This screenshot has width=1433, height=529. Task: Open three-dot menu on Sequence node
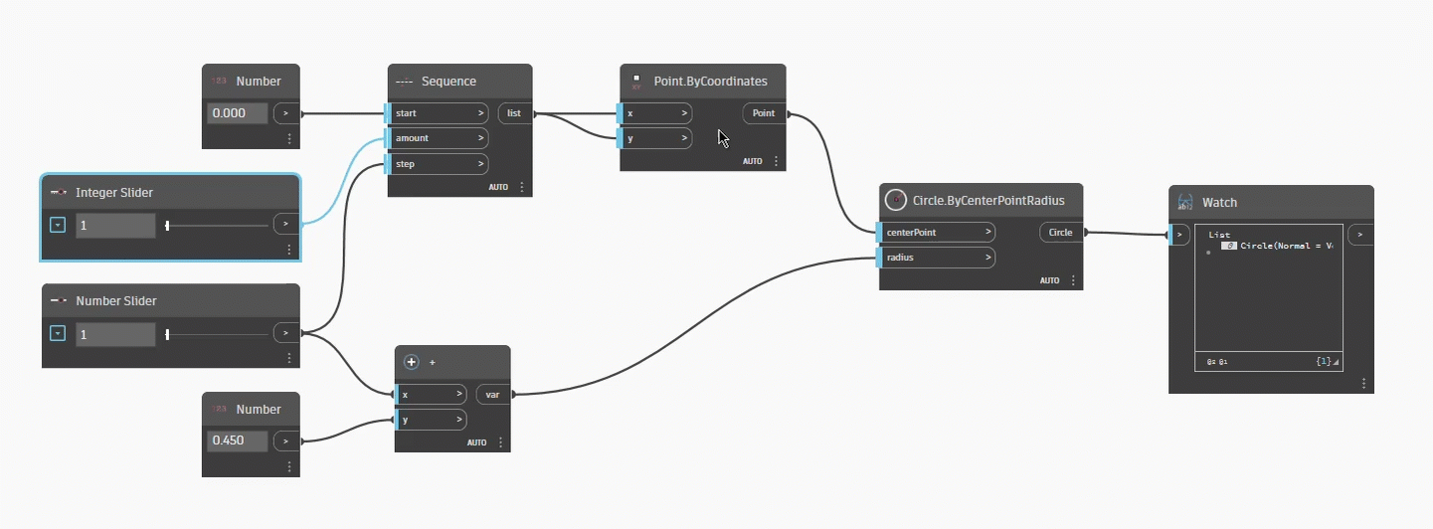(x=522, y=187)
